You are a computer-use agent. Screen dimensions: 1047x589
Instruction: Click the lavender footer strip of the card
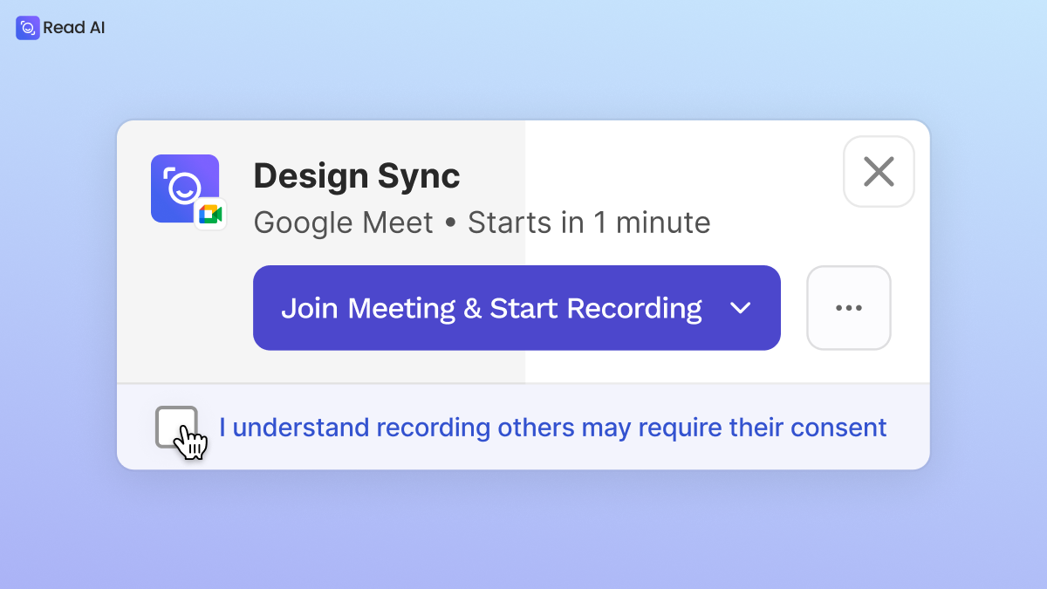pyautogui.click(x=523, y=427)
